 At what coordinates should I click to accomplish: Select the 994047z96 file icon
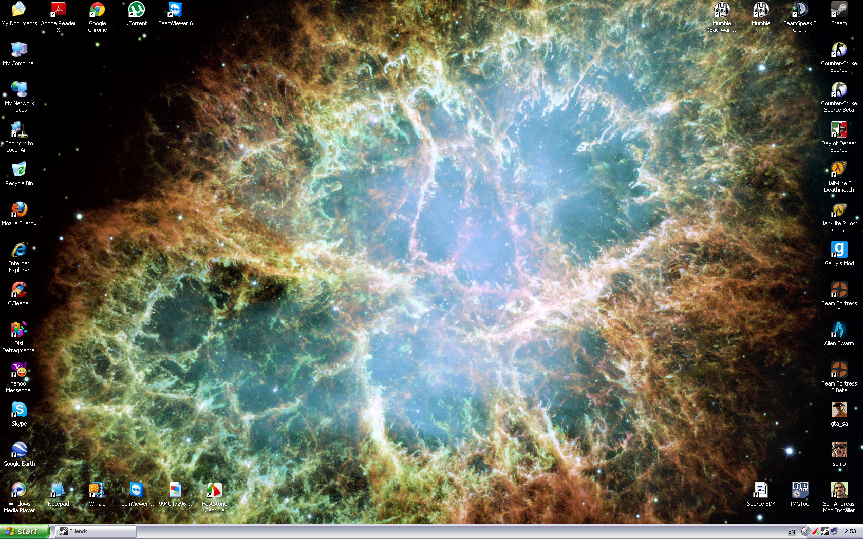[x=175, y=494]
